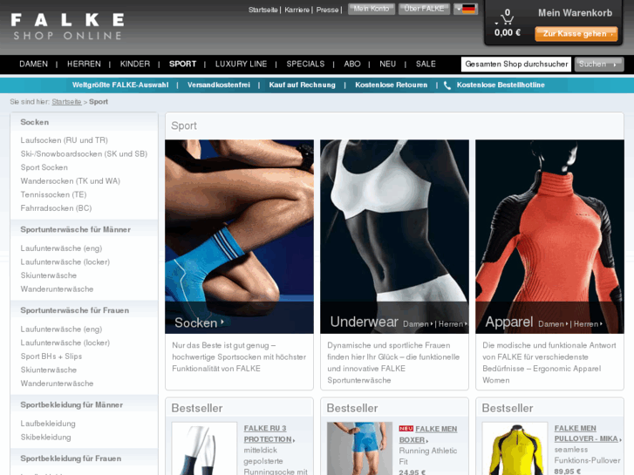
Task: Click the Startseite breadcrumb link
Action: coord(66,102)
